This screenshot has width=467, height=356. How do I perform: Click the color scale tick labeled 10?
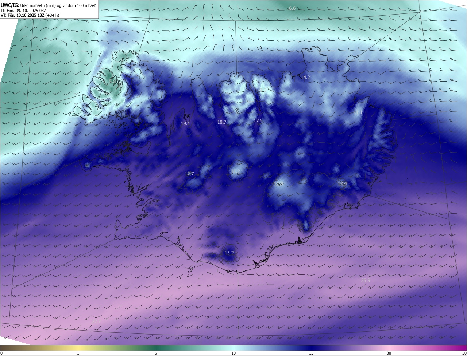pos(233,353)
